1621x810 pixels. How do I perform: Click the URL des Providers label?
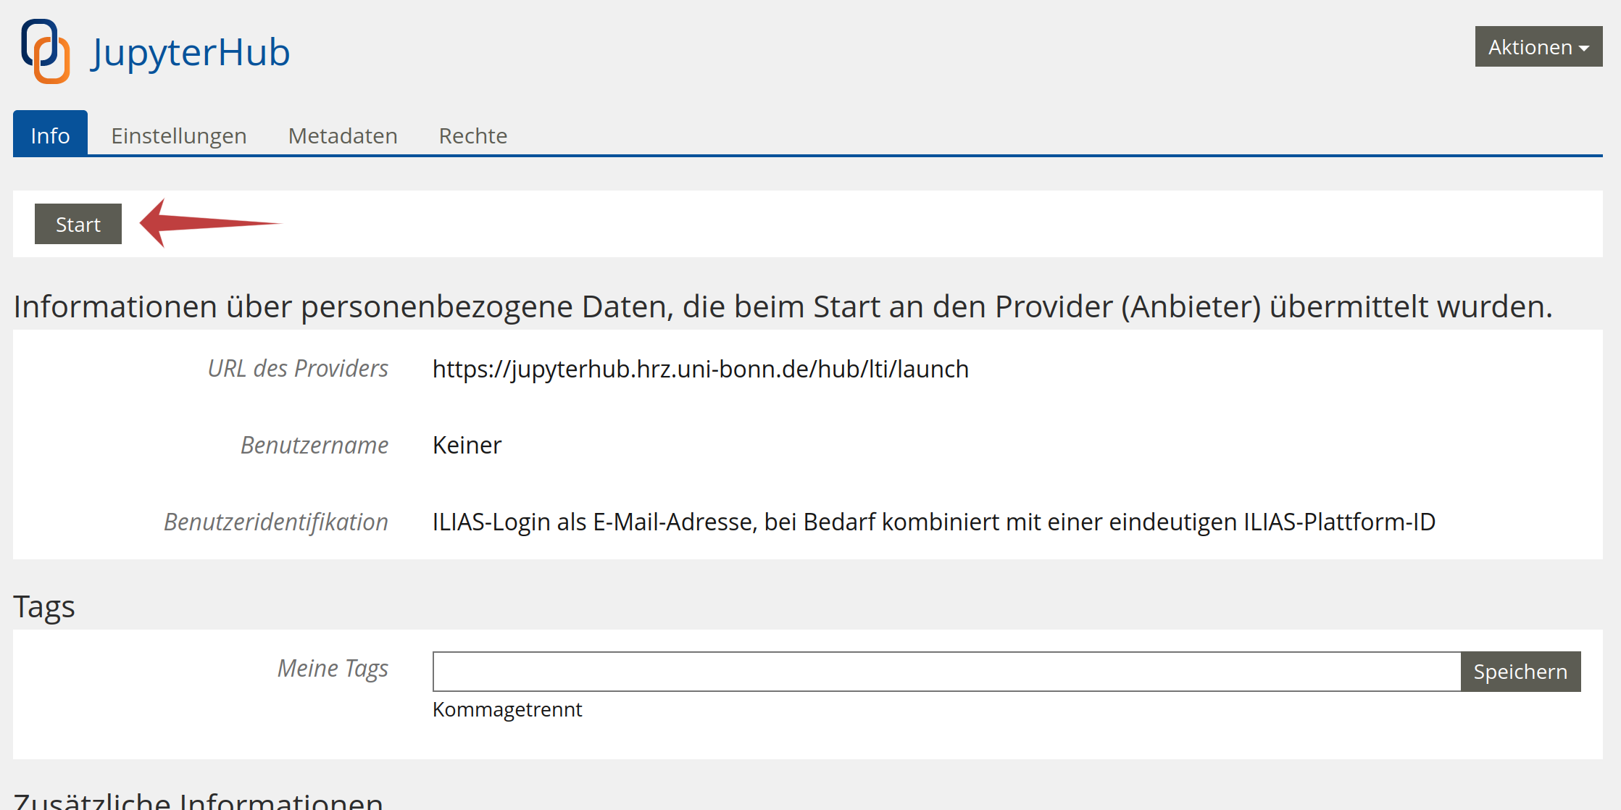click(298, 368)
